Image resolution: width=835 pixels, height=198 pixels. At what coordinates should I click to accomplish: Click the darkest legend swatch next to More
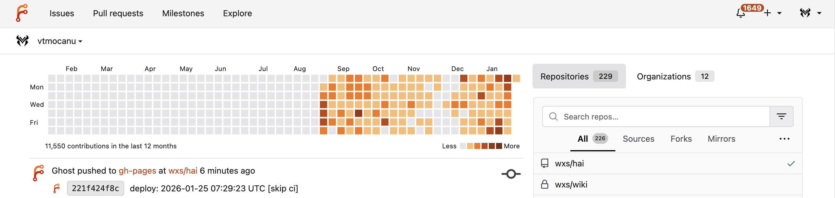[x=499, y=146]
